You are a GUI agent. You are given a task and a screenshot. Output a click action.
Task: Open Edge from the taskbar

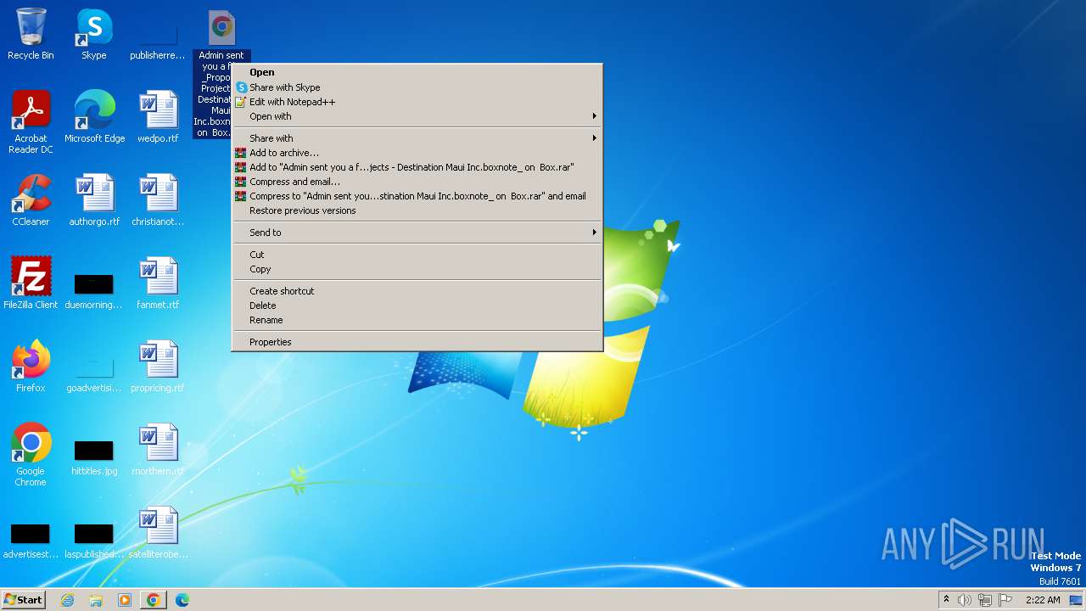pyautogui.click(x=182, y=600)
